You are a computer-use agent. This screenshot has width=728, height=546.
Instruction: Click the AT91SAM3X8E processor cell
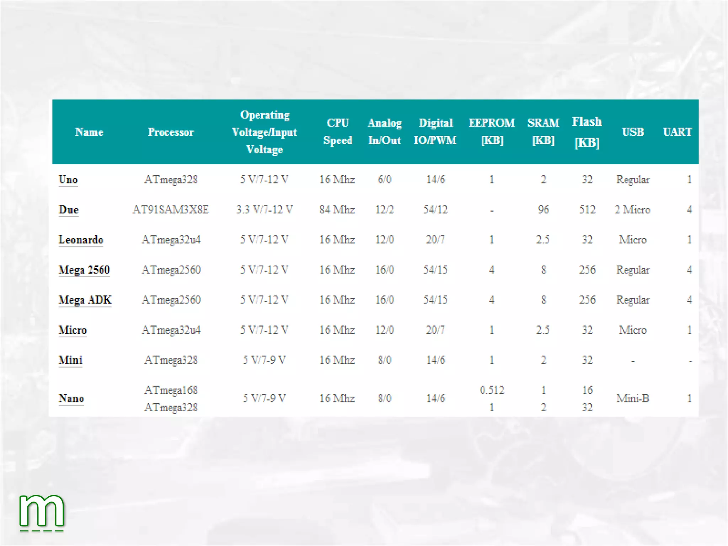[x=171, y=209]
